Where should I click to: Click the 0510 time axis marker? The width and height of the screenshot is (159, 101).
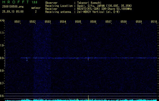coord(154,21)
